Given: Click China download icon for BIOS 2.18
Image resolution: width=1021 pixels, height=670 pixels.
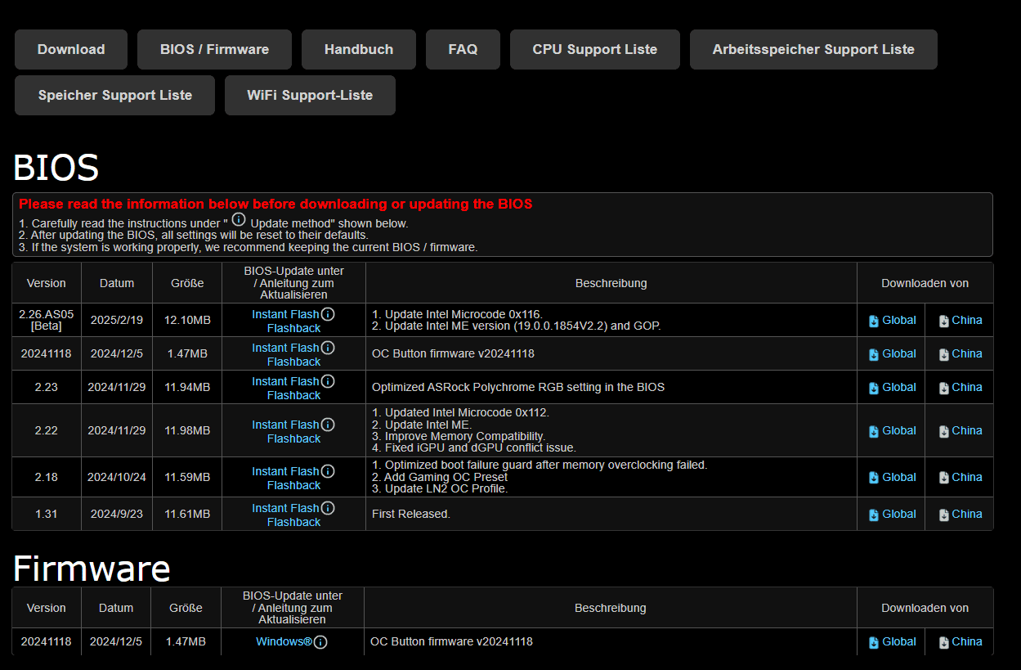Looking at the screenshot, I should (x=944, y=478).
